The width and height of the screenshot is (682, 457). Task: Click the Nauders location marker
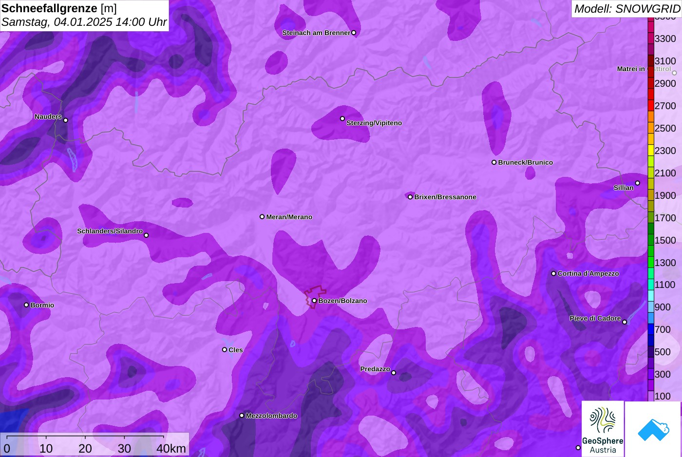(x=66, y=120)
